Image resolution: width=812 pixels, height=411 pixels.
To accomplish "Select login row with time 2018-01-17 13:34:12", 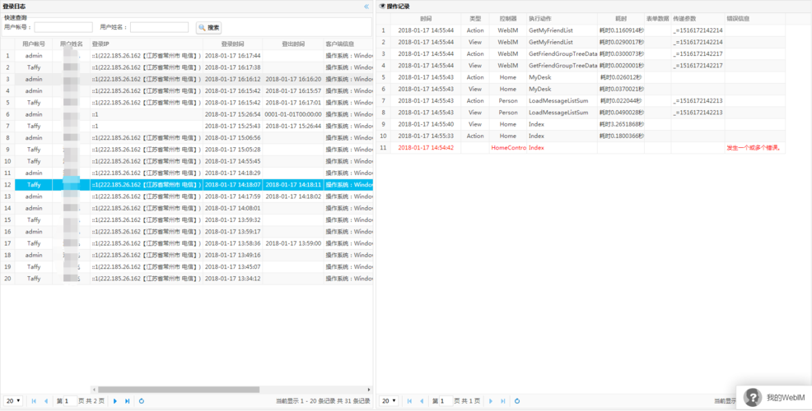I will point(186,278).
